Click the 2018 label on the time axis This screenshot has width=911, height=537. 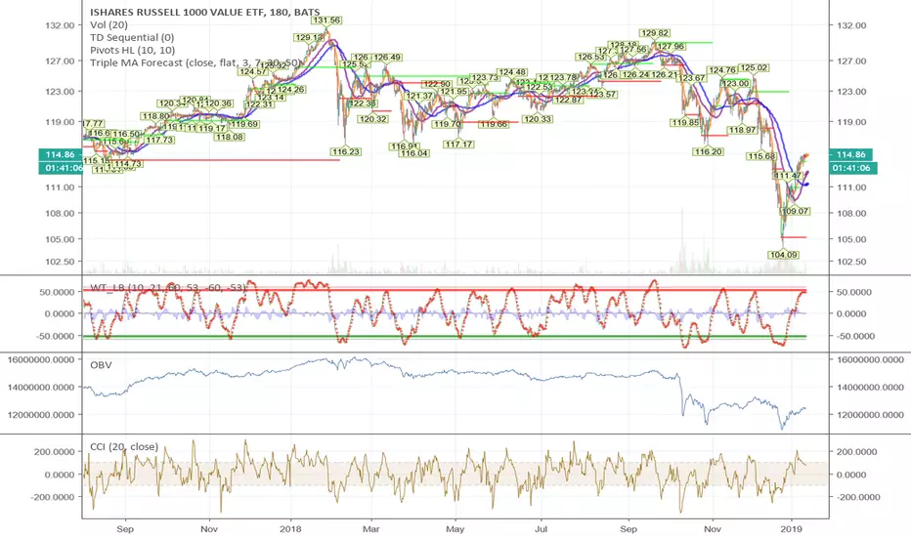tap(290, 529)
